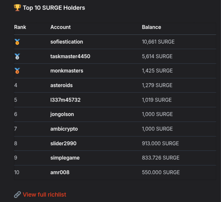This screenshot has height=202, width=221.
Task: Open the asteroids account profile
Action: [62, 85]
